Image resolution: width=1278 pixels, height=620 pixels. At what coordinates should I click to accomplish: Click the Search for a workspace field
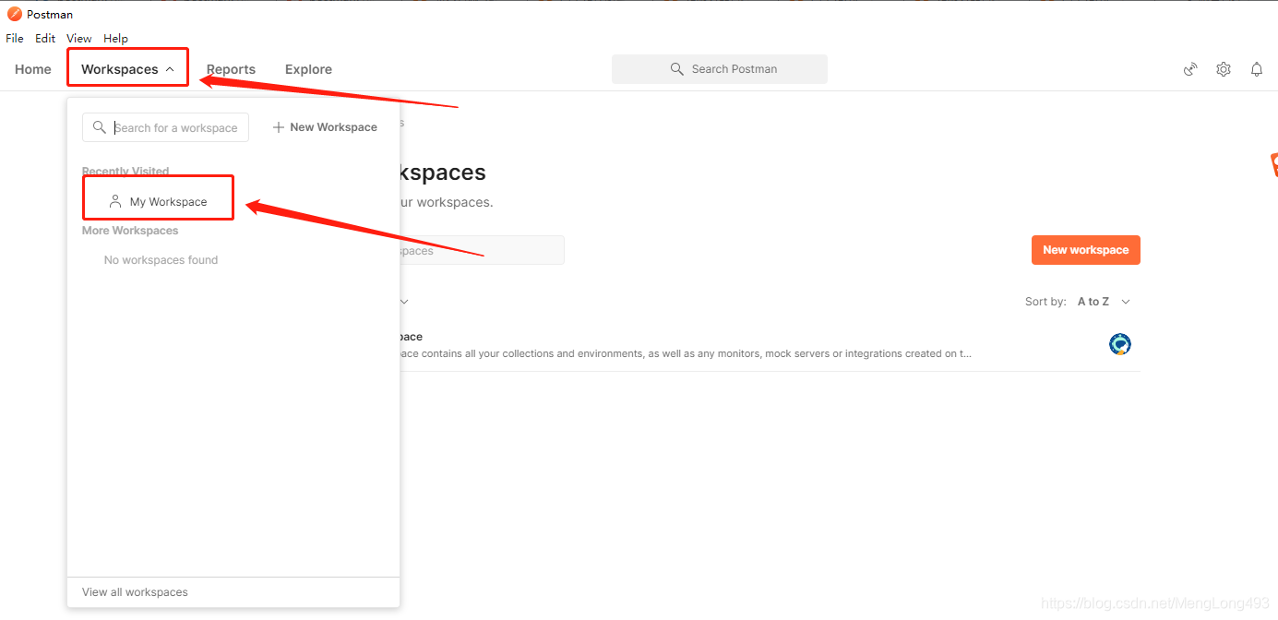tap(165, 127)
